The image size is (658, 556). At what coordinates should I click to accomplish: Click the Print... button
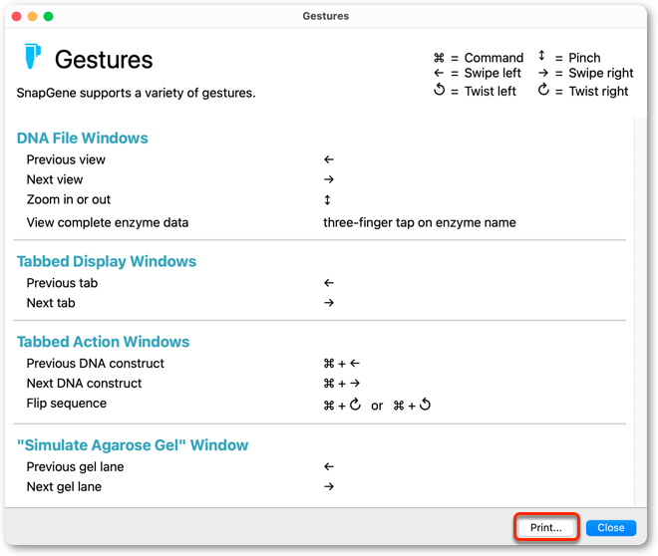click(x=546, y=527)
